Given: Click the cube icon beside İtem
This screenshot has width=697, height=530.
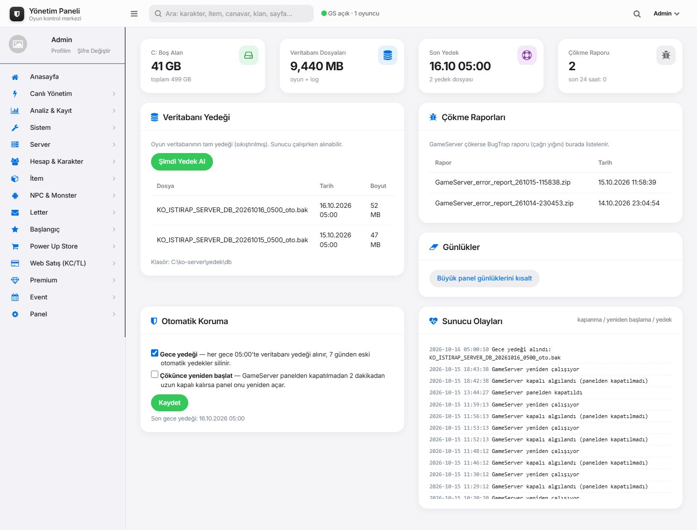Looking at the screenshot, I should coord(15,179).
